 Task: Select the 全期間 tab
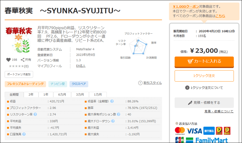[14, 95]
